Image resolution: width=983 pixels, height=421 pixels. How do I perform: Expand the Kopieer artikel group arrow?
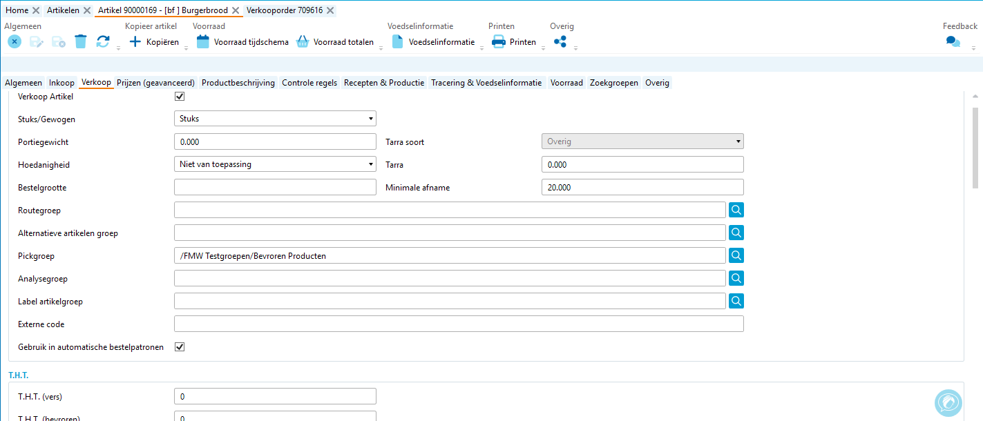pyautogui.click(x=187, y=48)
